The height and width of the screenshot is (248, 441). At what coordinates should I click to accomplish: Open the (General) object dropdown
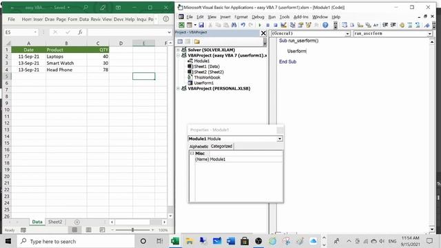coord(347,34)
